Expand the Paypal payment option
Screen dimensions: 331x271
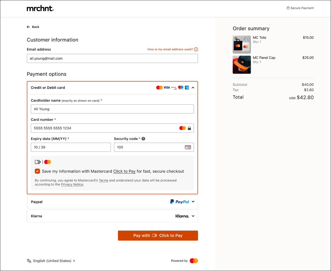[193, 202]
